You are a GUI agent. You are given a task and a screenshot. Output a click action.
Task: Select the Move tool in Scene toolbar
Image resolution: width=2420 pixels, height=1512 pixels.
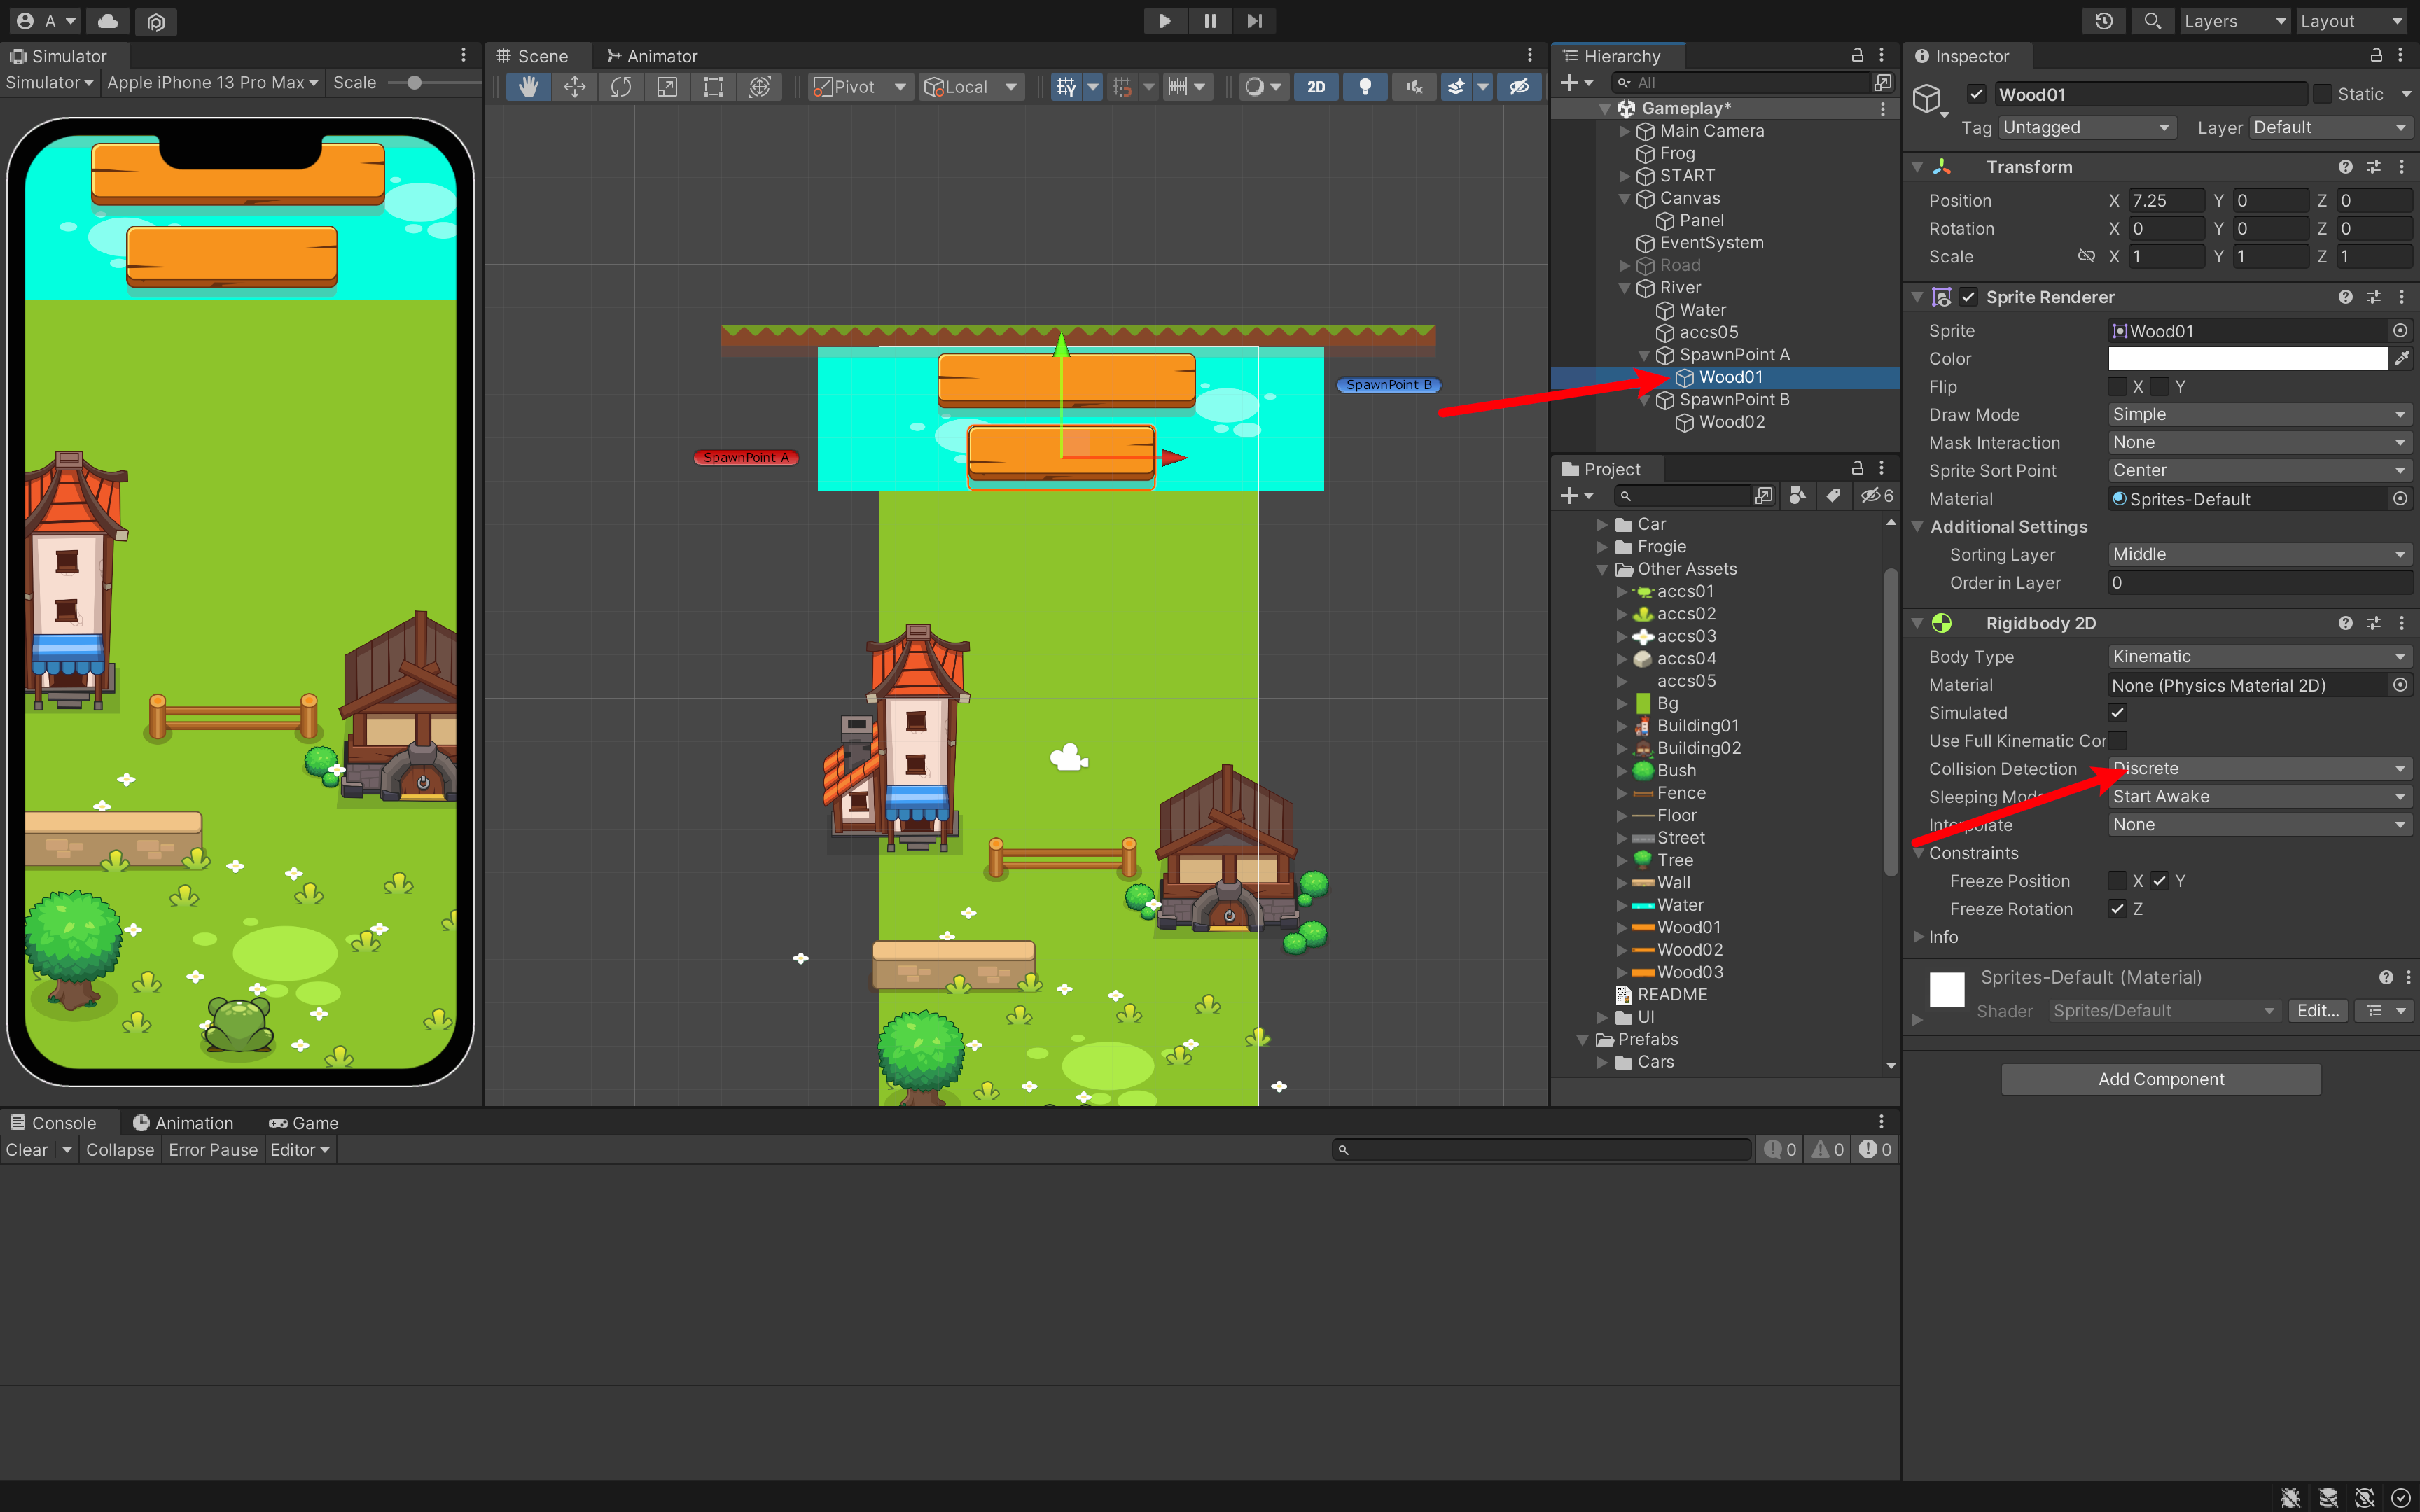(575, 87)
